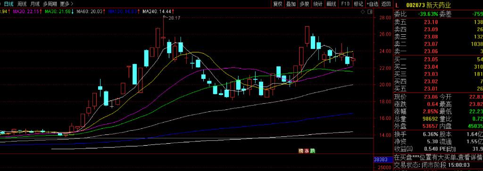Click the 叠加 overlay button
Image resolution: width=483 pixels, height=171 pixels.
coord(291,4)
